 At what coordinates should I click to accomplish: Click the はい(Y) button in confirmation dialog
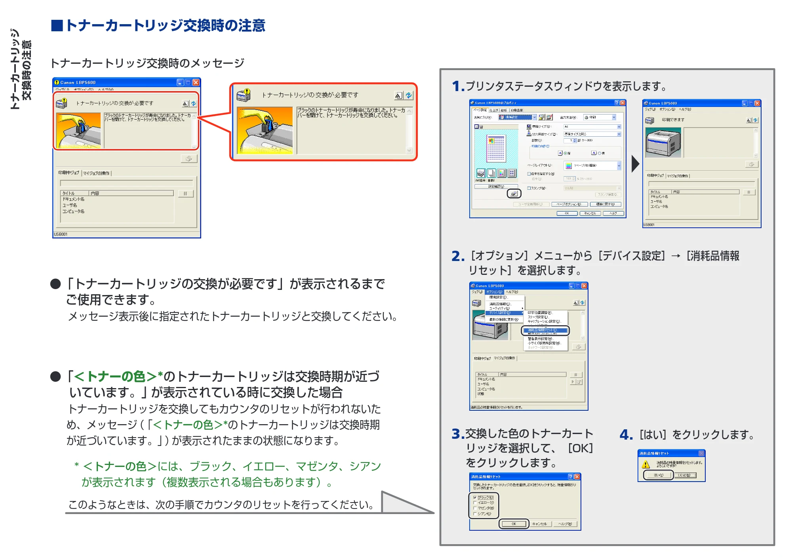[x=658, y=475]
